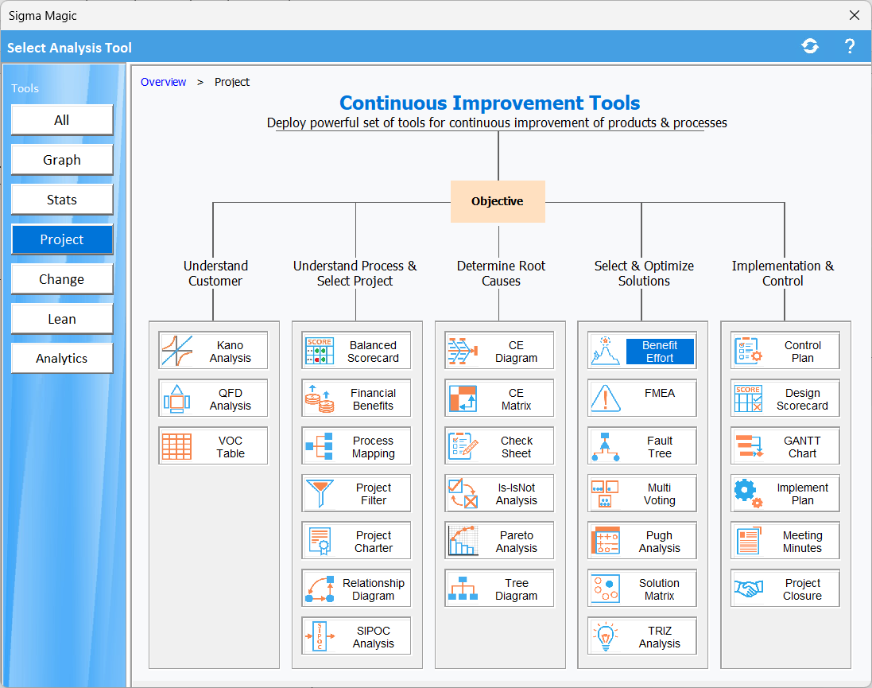
Task: Close the Sigma Magic window
Action: 855,15
